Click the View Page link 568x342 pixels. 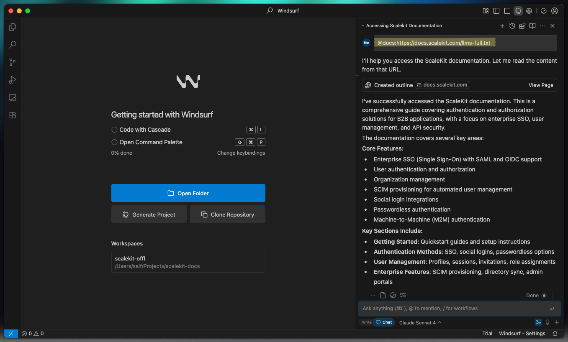tap(541, 85)
